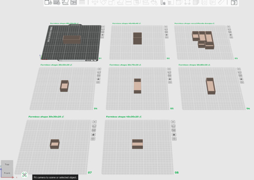This screenshot has height=180, width=254.
Task: Arrange objects on plate 05
Action: [x=170, y=75]
